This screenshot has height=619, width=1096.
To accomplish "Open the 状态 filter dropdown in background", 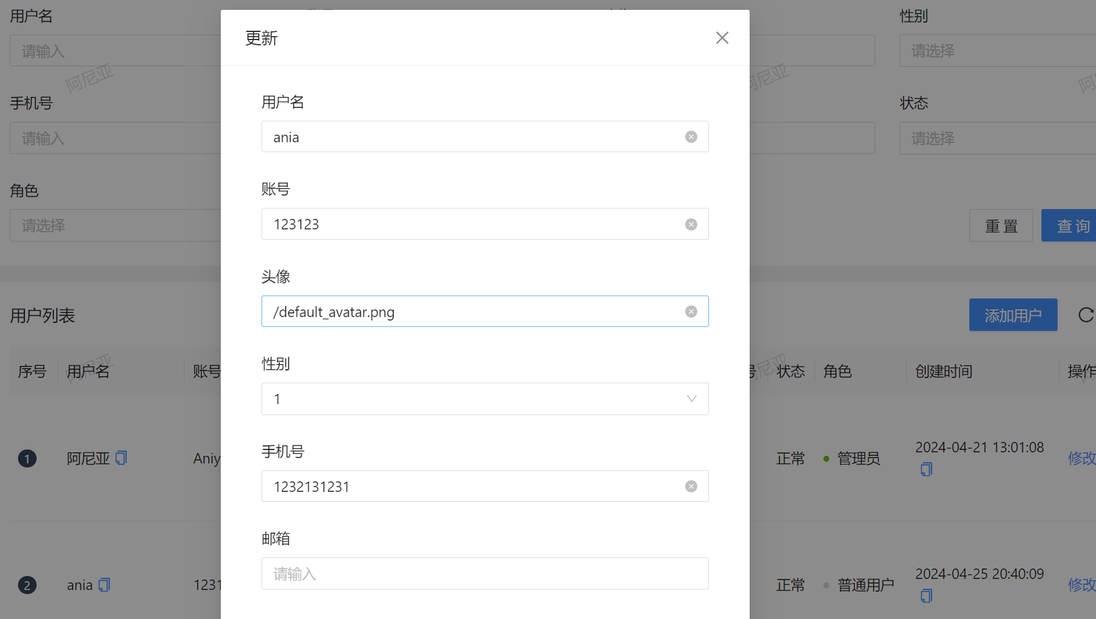I will tap(997, 138).
